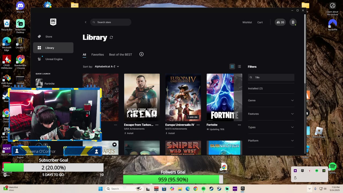Open Spotify desktop shortcut
The image size is (343, 193).
tap(333, 168)
